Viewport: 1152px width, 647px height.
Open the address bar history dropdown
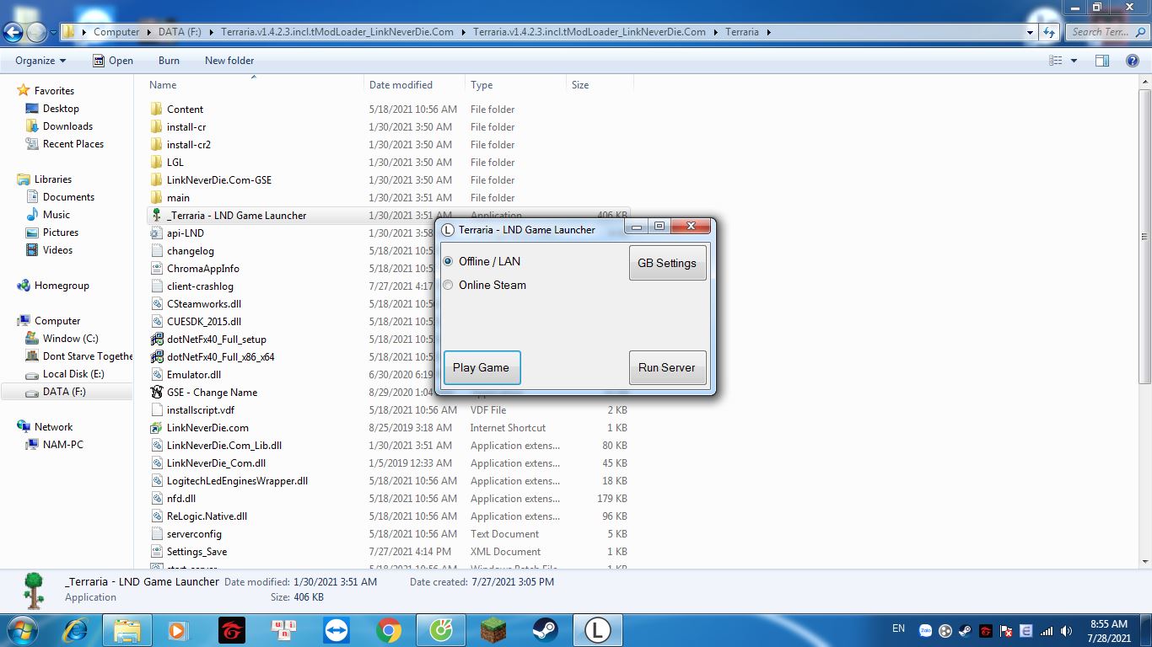tap(1030, 32)
